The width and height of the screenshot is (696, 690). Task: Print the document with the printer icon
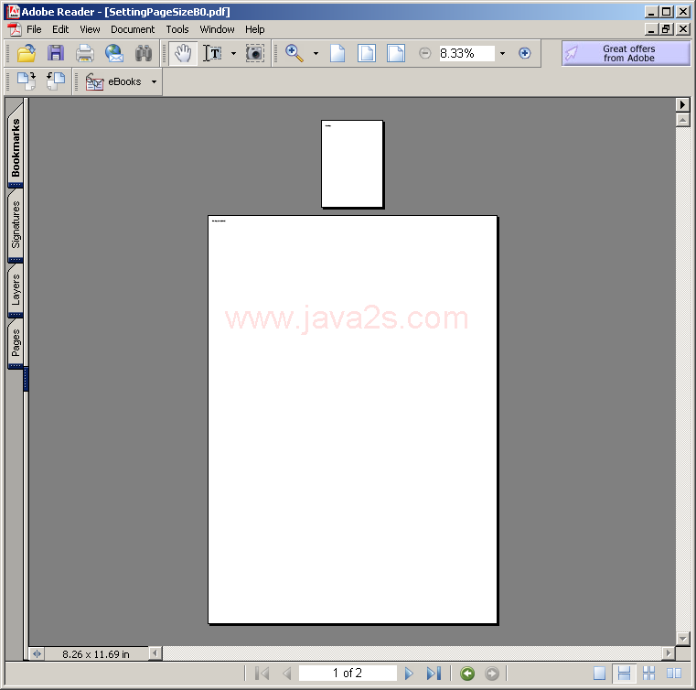[85, 53]
